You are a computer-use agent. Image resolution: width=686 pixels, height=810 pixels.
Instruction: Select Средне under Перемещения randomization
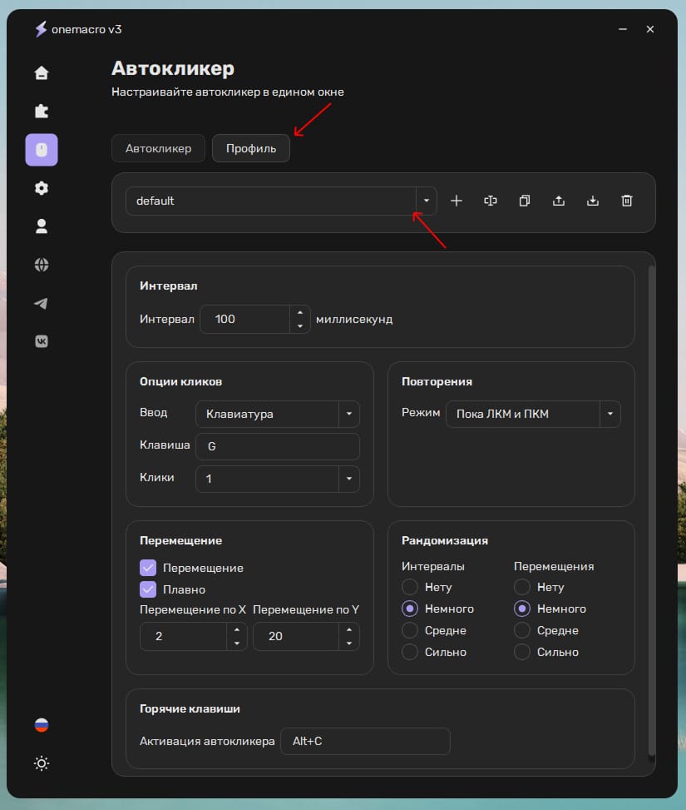pos(522,630)
